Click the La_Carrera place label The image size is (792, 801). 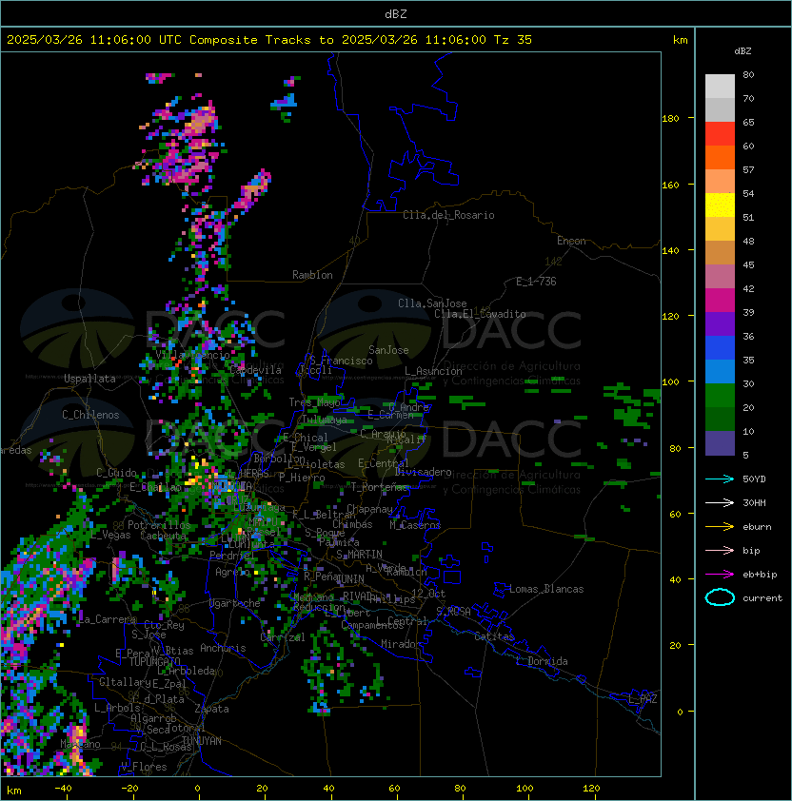(x=108, y=619)
